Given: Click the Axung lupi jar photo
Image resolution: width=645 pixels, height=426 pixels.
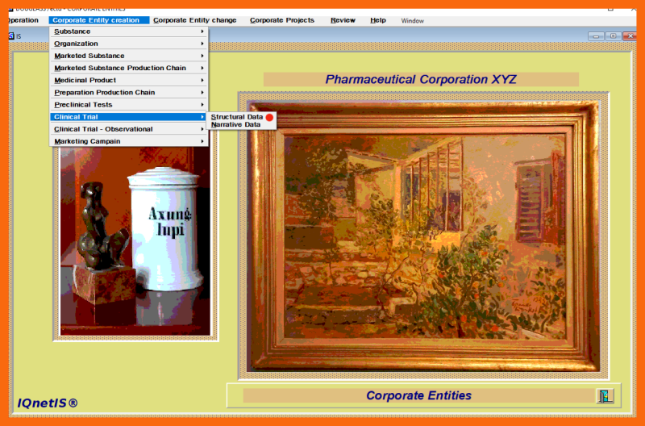Looking at the screenshot, I should [x=135, y=240].
